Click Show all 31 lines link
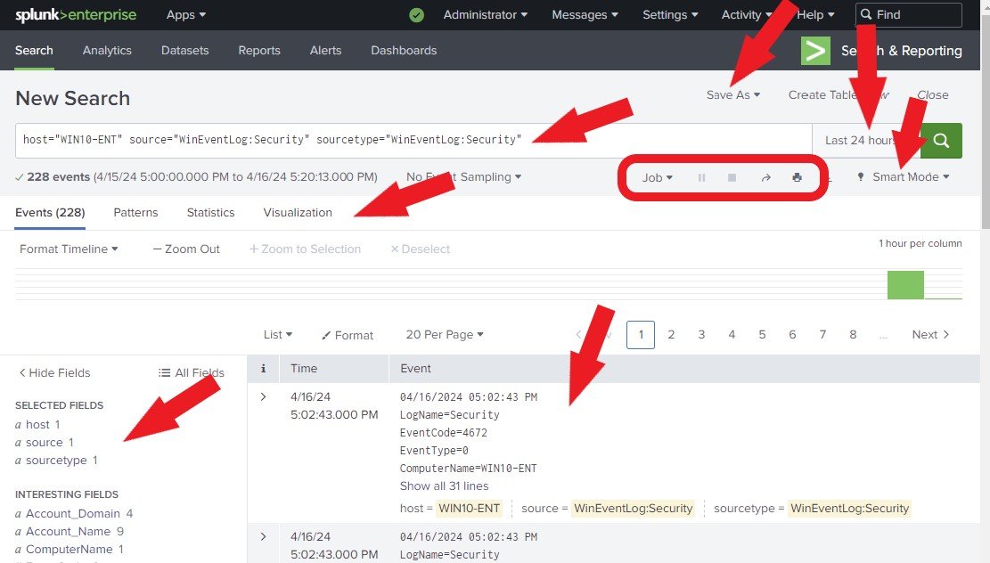The image size is (990, 563). click(444, 486)
